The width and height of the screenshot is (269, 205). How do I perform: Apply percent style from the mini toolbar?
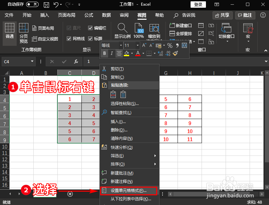click(170, 45)
